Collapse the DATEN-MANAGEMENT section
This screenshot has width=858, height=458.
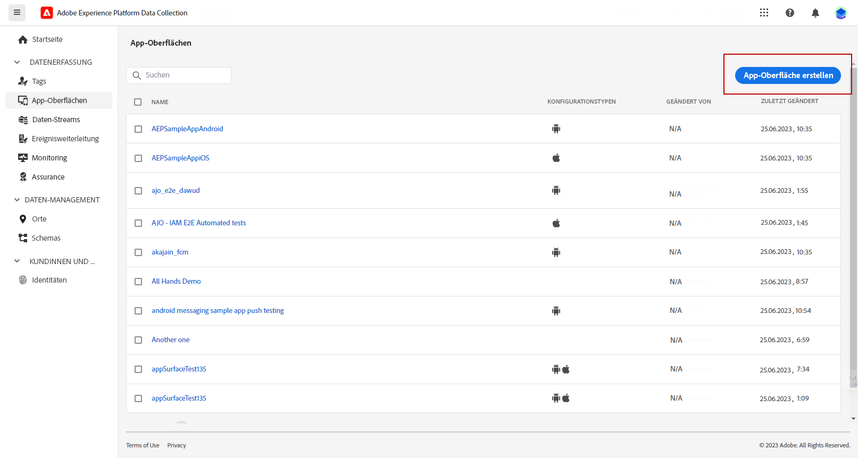tap(17, 200)
